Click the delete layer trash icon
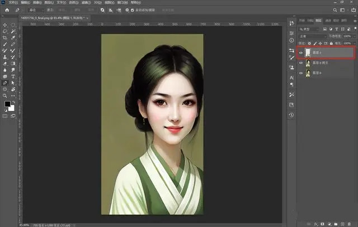Image resolution: width=358 pixels, height=227 pixels. coord(349,224)
